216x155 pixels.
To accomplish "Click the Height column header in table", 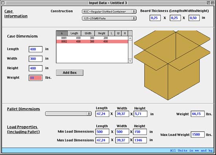I will point(102,33).
